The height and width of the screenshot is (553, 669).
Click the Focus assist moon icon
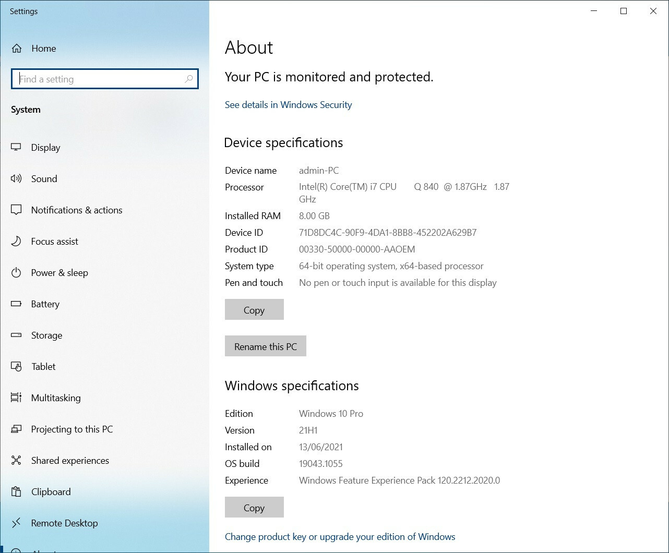coord(16,242)
